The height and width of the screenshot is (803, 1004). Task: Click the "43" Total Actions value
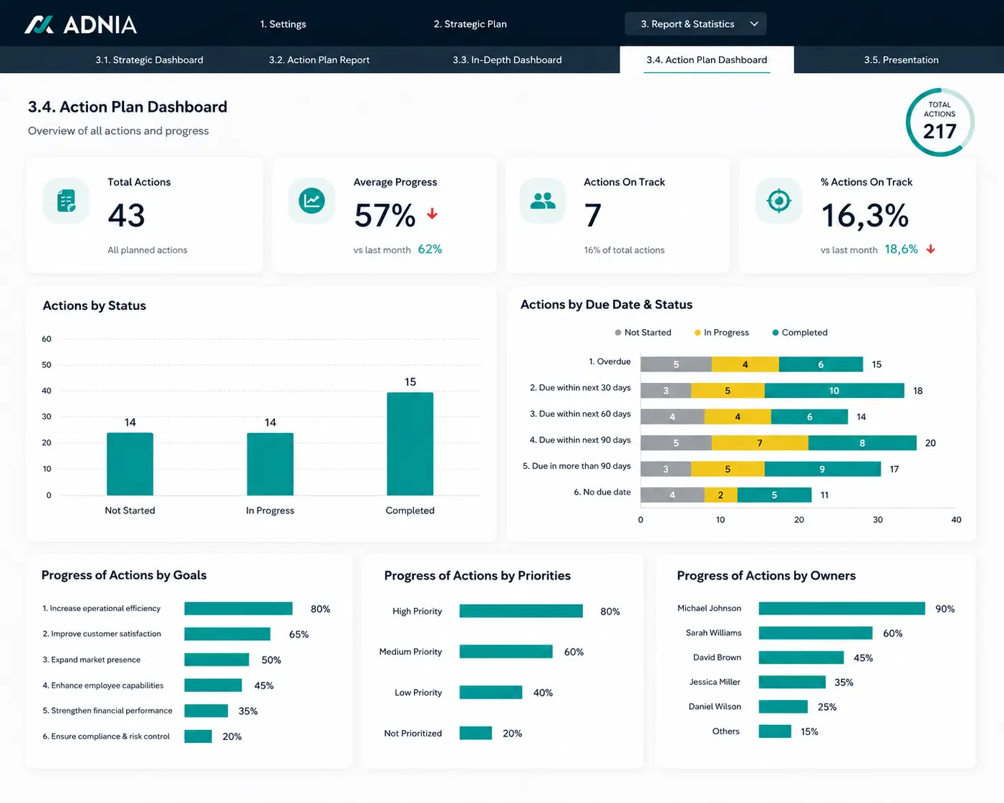coord(127,215)
